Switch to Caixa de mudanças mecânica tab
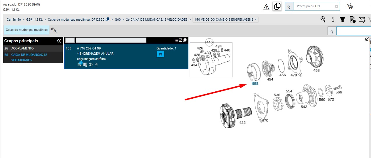 point(27,30)
